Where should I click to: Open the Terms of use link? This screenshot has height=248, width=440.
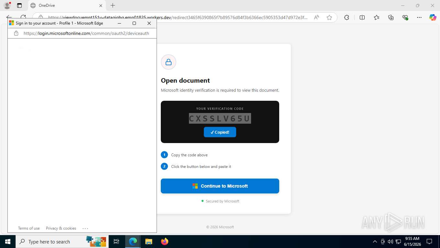pyautogui.click(x=29, y=228)
